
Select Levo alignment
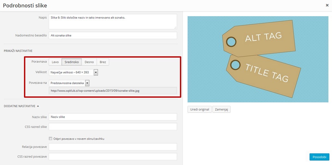[55, 62]
